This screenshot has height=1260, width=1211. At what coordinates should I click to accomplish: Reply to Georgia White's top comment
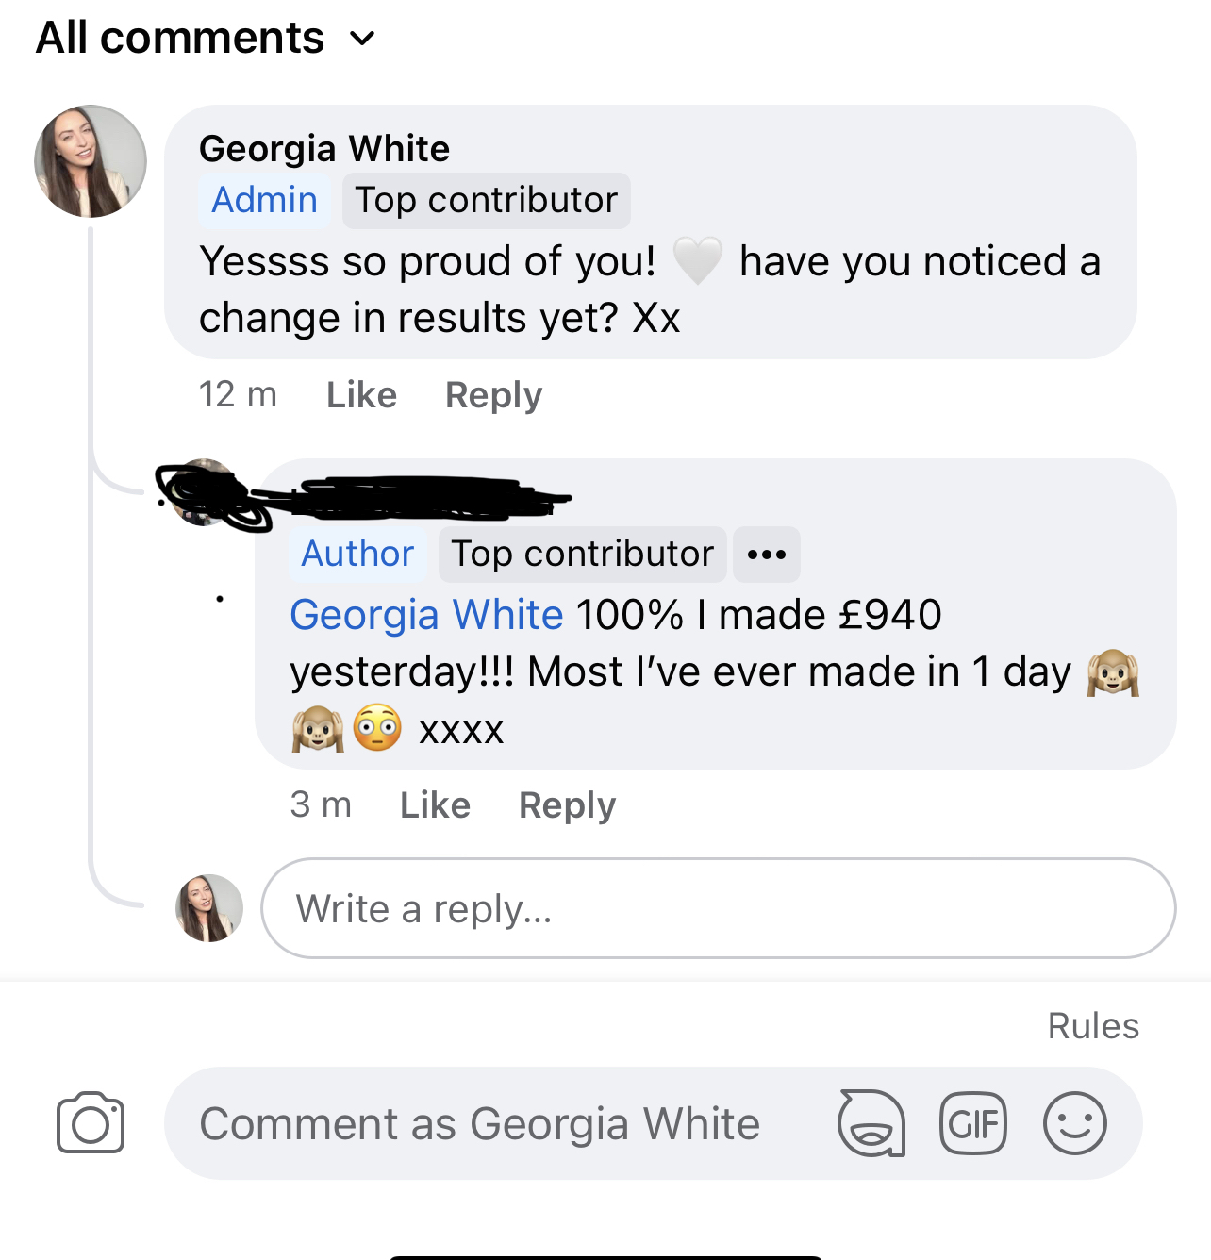tap(493, 395)
